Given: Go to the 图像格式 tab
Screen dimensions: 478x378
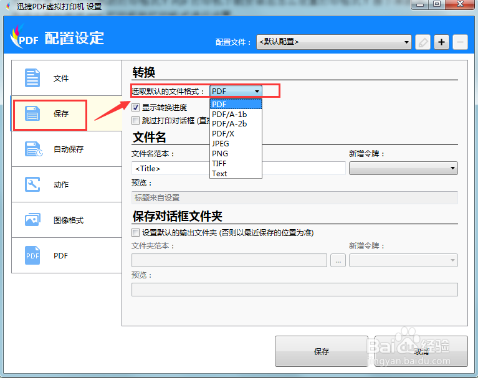Looking at the screenshot, I should [67, 220].
